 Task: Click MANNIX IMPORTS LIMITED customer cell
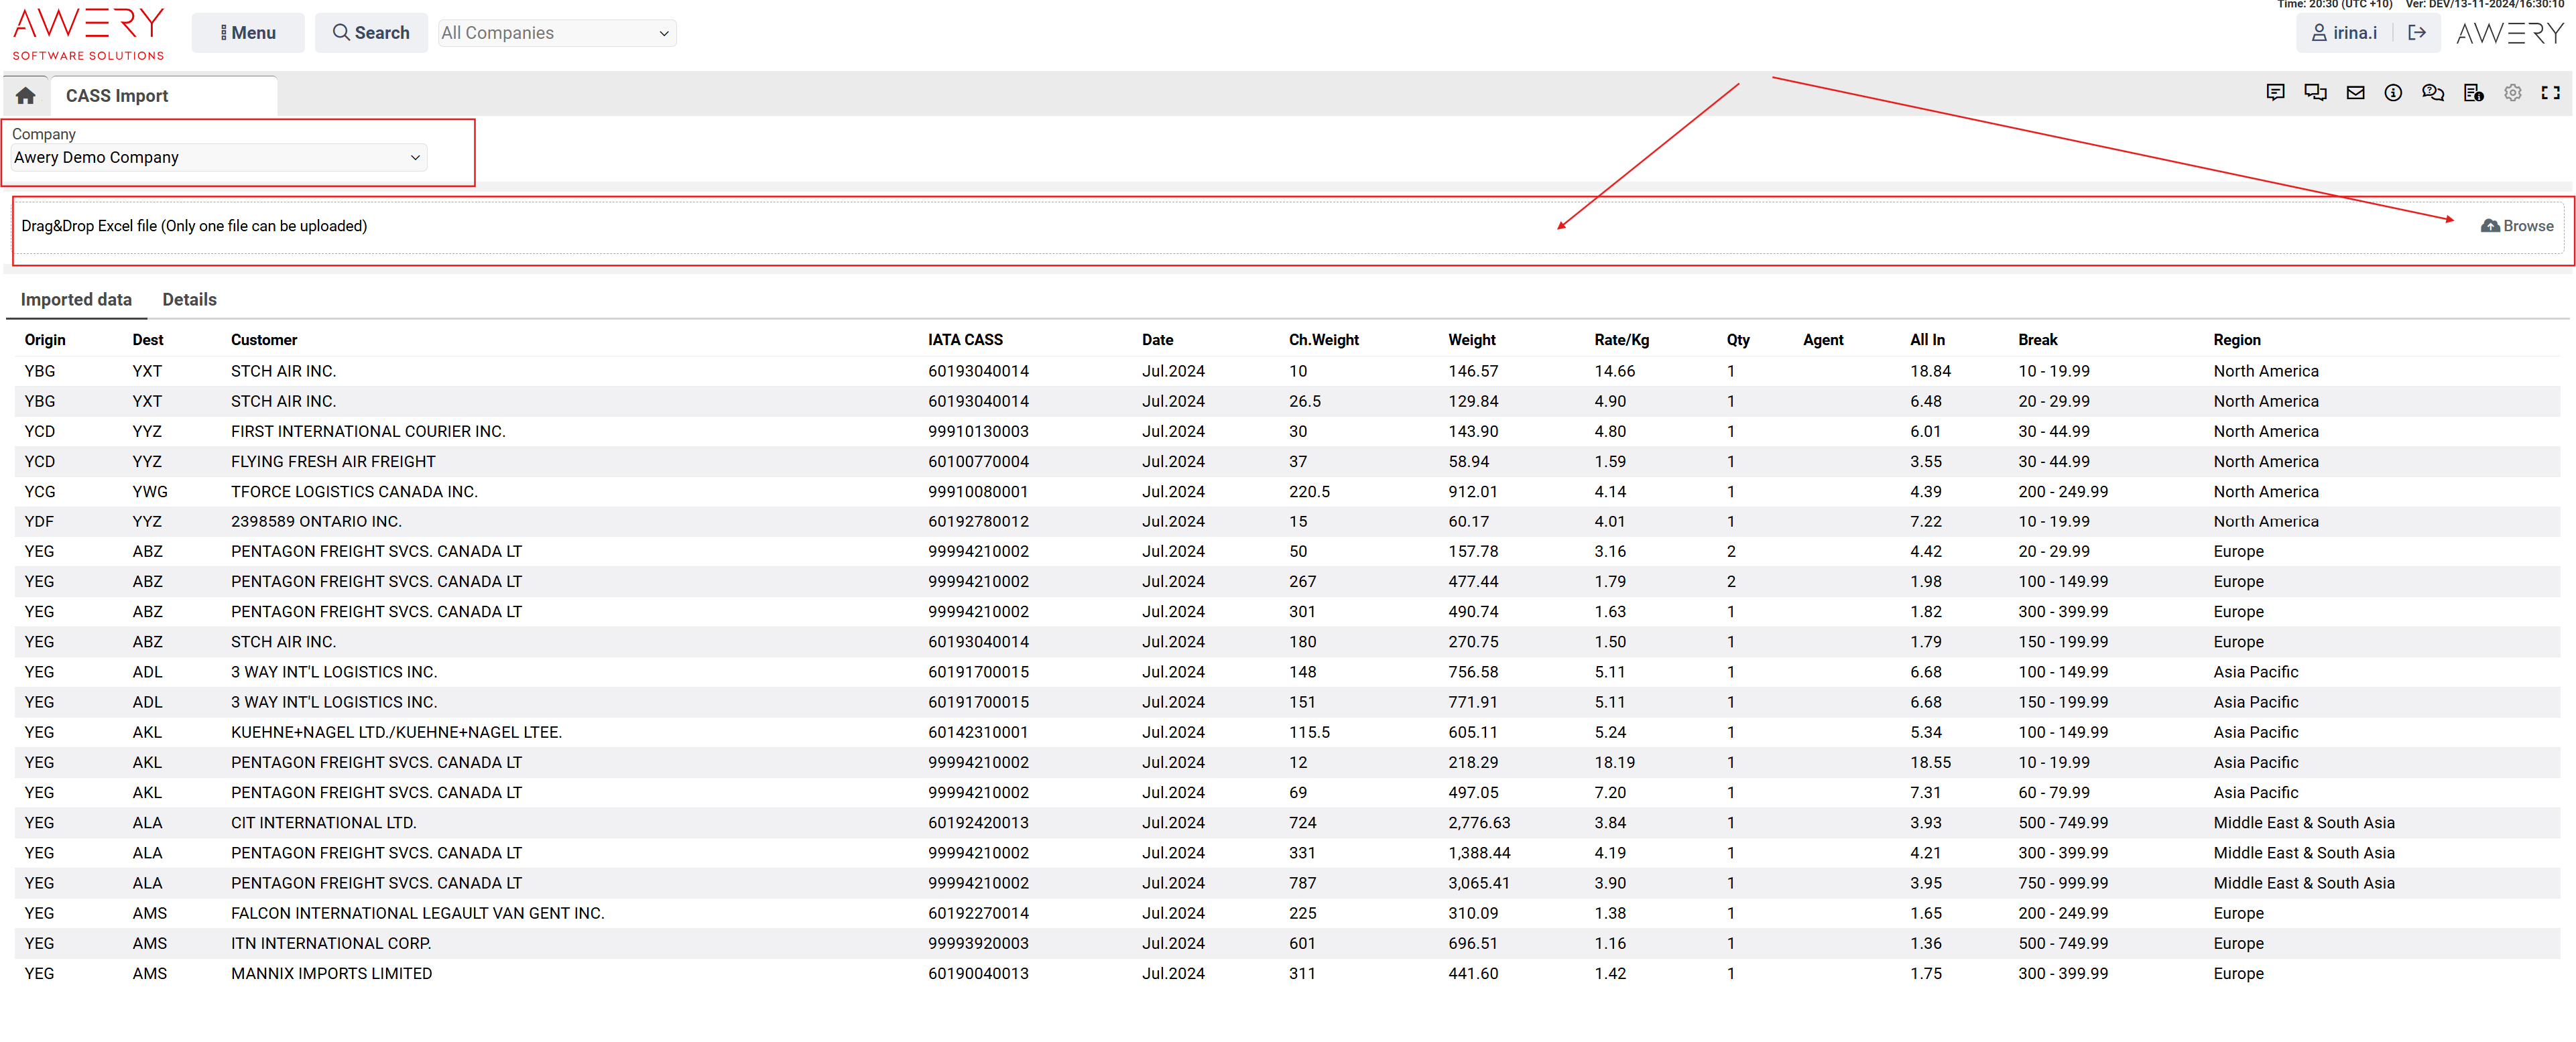[331, 973]
